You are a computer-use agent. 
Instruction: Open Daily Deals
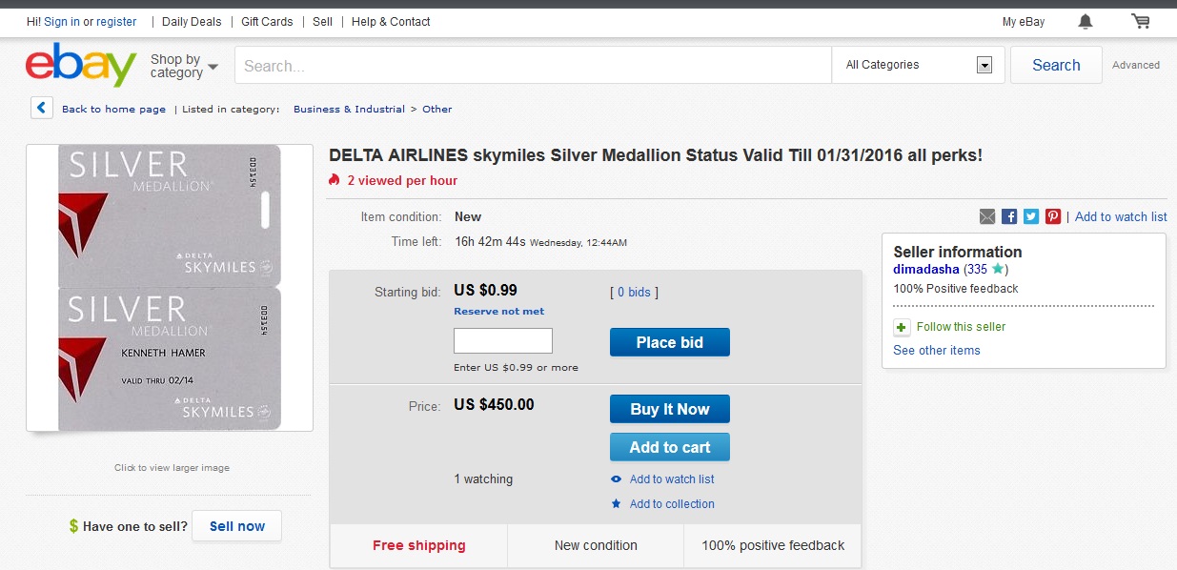[x=191, y=21]
